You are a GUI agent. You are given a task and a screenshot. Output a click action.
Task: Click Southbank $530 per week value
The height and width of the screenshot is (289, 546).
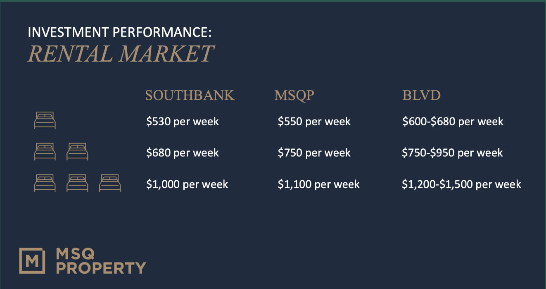pyautogui.click(x=183, y=122)
